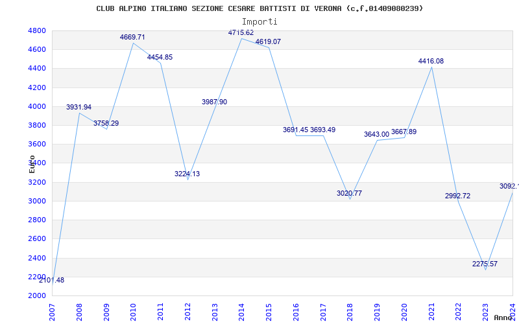Click the Anno x-axis label
This screenshot has height=324, width=519.
click(x=503, y=318)
